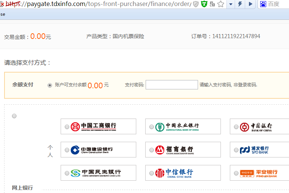Screen dimensions: 289x193
Task: Click the Agricultural Bank of China logo
Action: [x=177, y=127]
